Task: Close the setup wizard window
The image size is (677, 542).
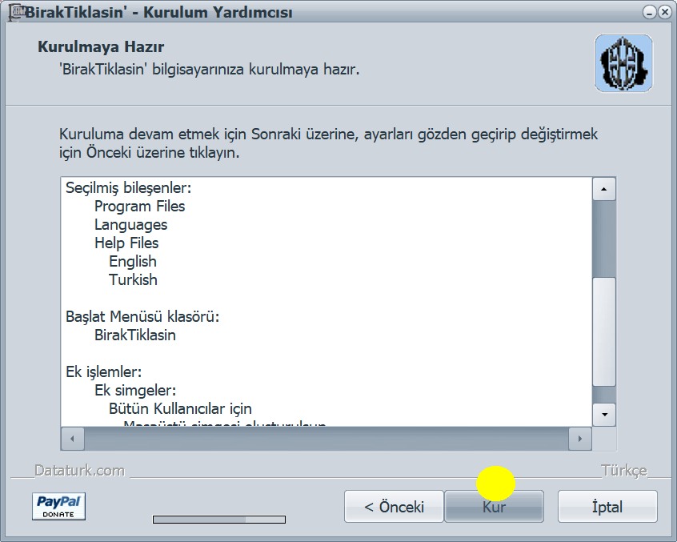Action: [x=664, y=12]
